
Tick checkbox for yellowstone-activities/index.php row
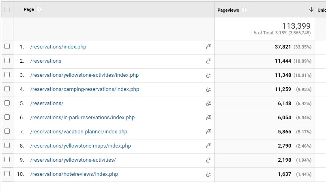click(x=7, y=75)
